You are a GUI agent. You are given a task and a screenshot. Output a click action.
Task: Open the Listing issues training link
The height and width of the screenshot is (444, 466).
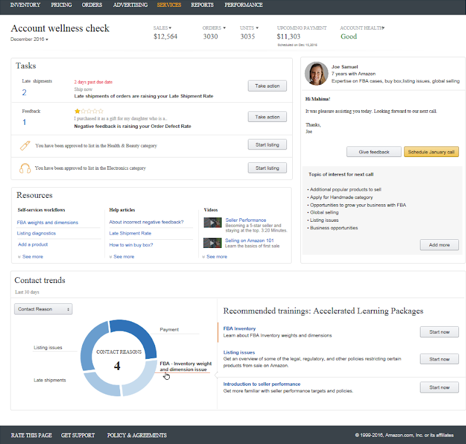[239, 352]
